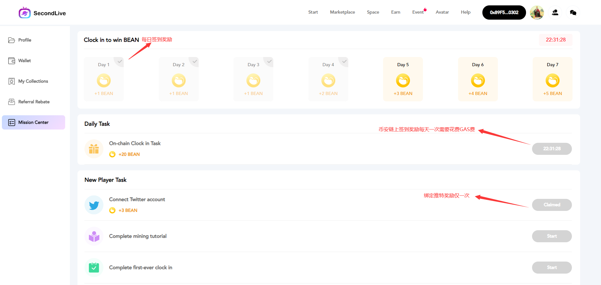Click the mining tutorial book icon
The image size is (601, 285).
[x=94, y=236]
